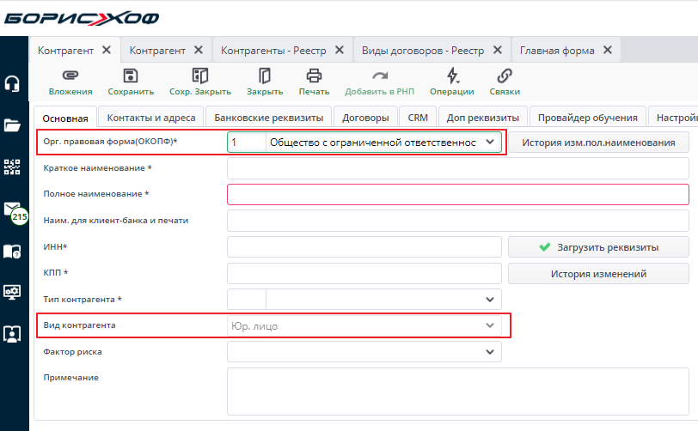
Task: Open the monitor settings sidebar icon
Action: pyautogui.click(x=12, y=292)
